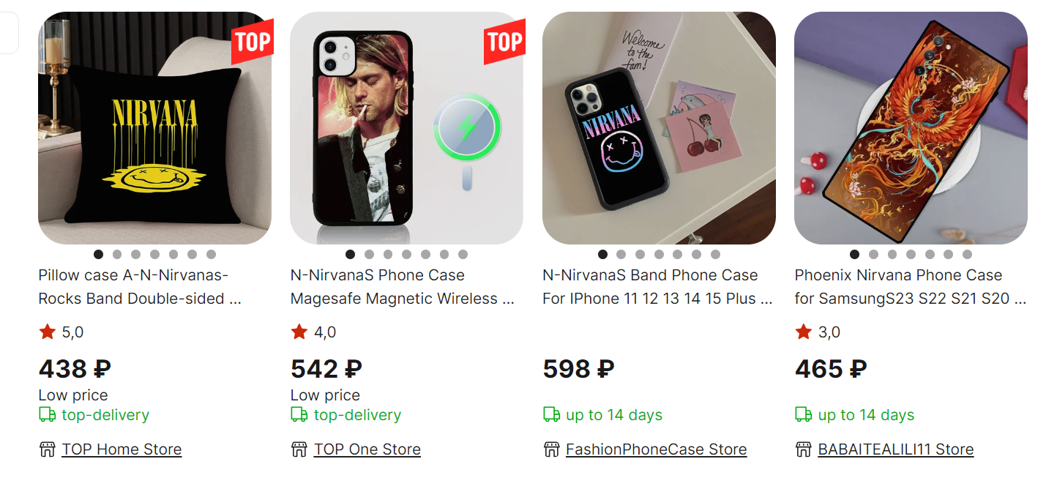
Task: Click the delivery truck icon under 438 ₽
Action: pyautogui.click(x=47, y=415)
